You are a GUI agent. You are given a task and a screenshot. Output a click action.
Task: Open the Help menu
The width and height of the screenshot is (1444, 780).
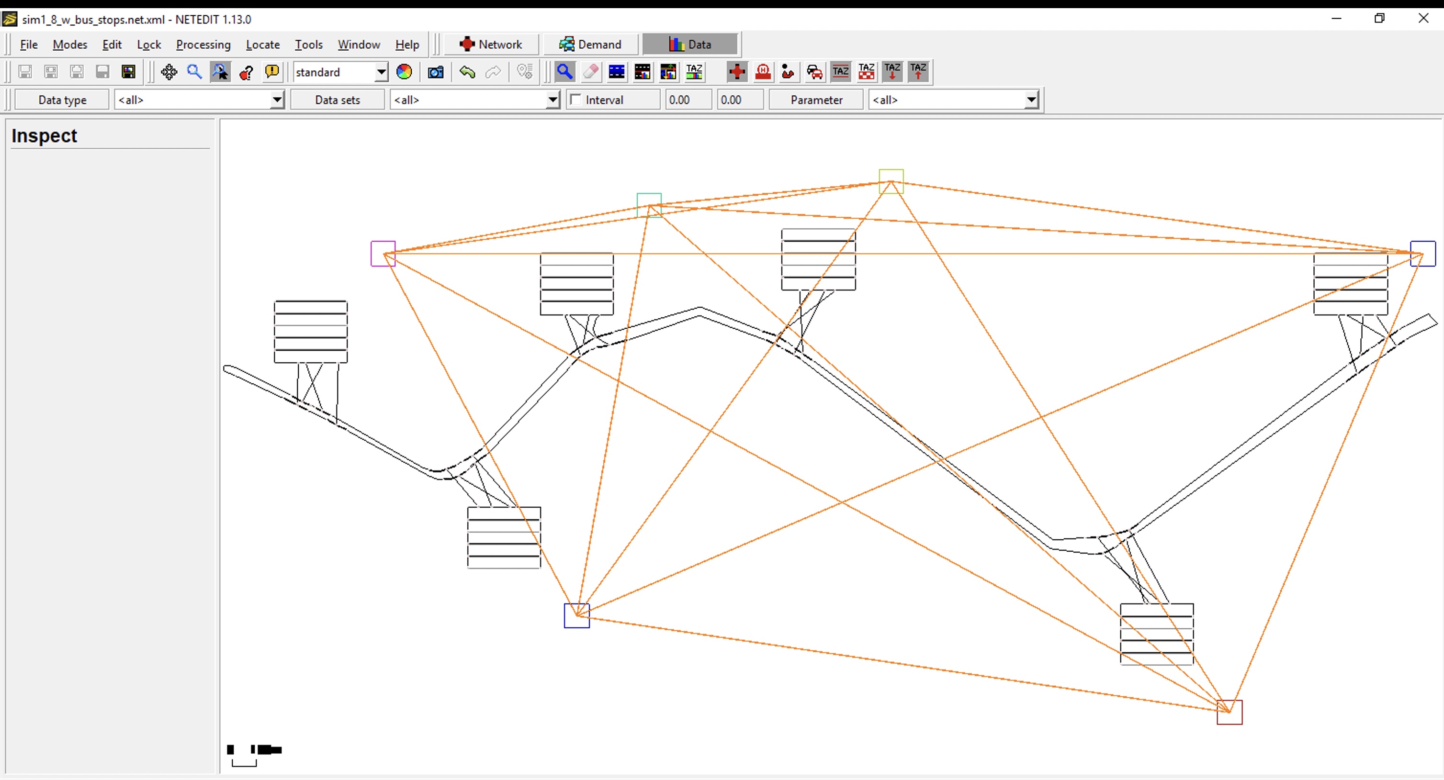(407, 45)
